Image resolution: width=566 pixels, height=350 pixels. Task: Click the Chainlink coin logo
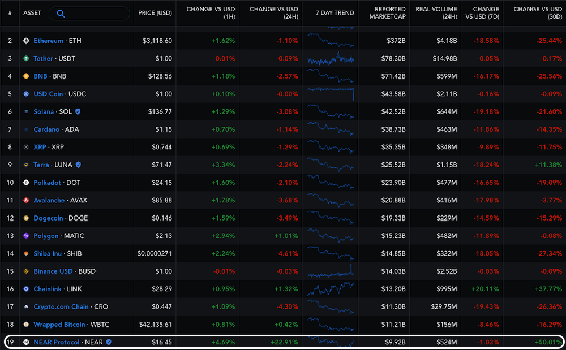26,289
